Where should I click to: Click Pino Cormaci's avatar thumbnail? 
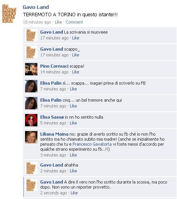31,69
